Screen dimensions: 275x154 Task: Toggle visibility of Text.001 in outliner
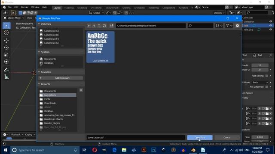pyautogui.click(x=271, y=30)
